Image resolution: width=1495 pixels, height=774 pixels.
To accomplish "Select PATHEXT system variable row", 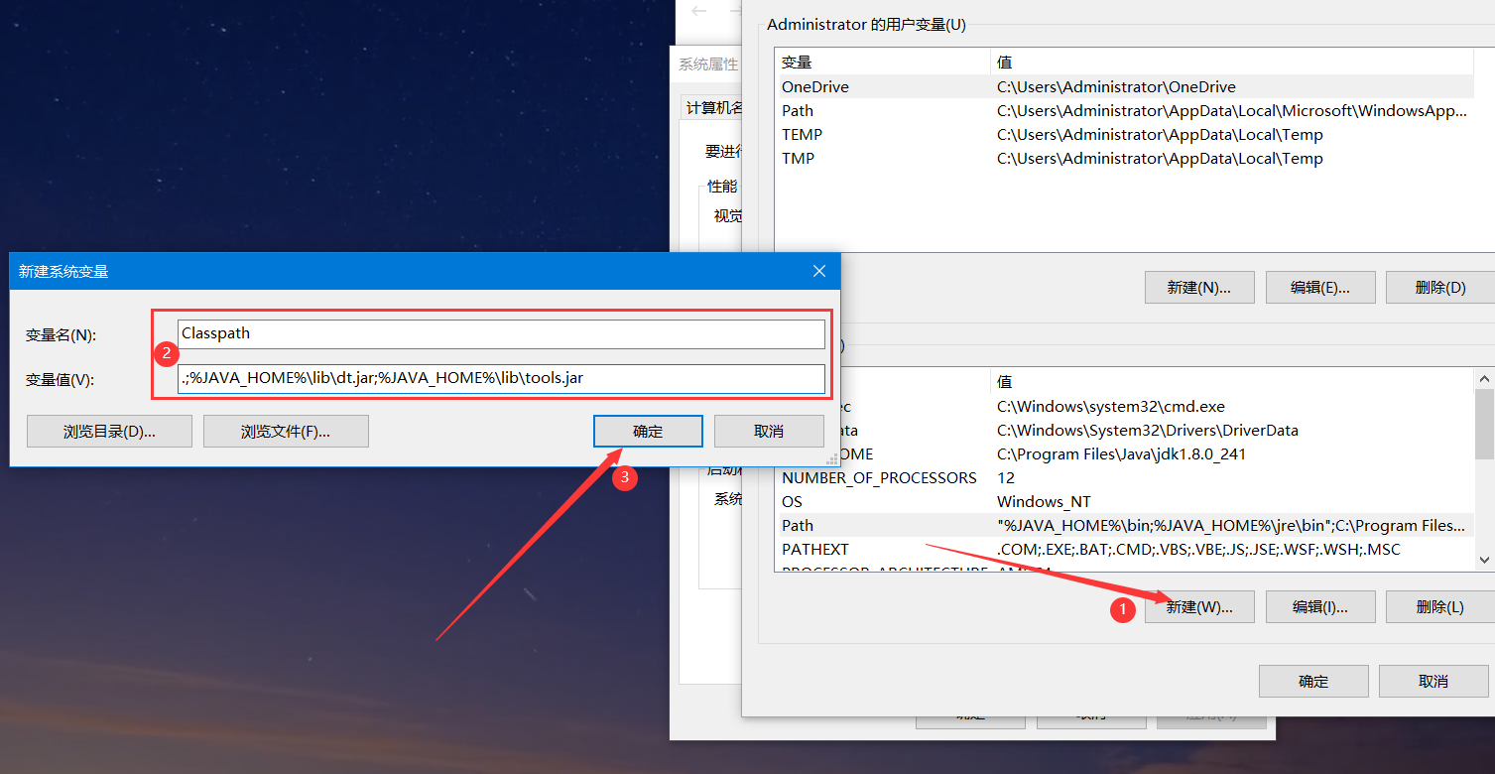I will [x=1124, y=550].
